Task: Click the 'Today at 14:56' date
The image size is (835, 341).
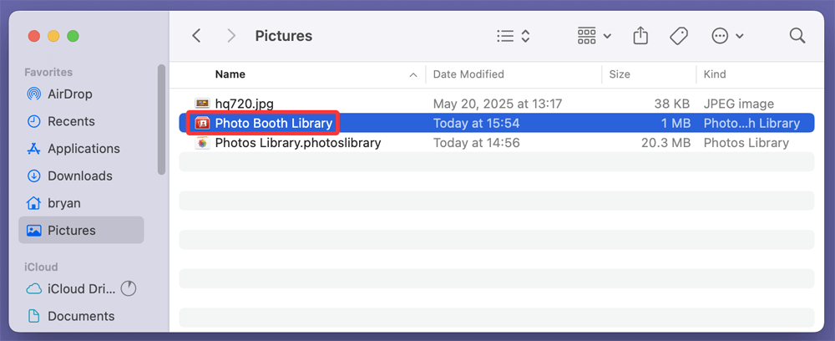Action: tap(476, 143)
